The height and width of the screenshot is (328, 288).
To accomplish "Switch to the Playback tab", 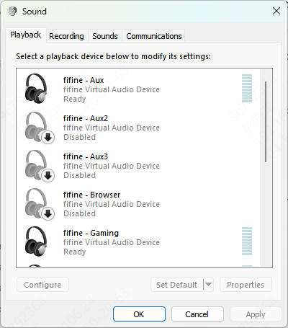I will 25,35.
